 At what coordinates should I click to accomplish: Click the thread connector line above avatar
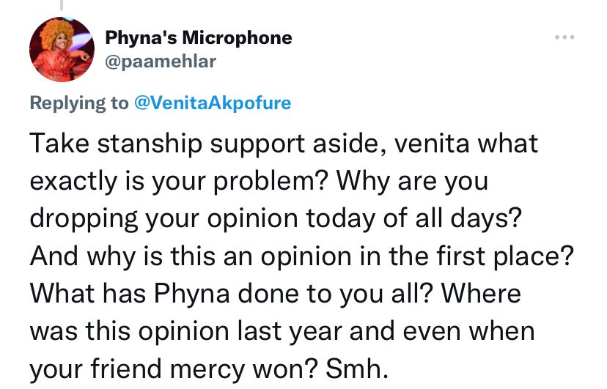62,5
